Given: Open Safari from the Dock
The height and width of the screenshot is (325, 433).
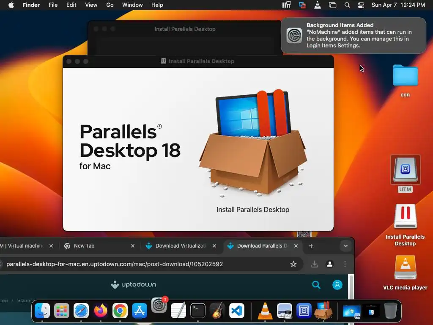Looking at the screenshot, I should coord(81,311).
